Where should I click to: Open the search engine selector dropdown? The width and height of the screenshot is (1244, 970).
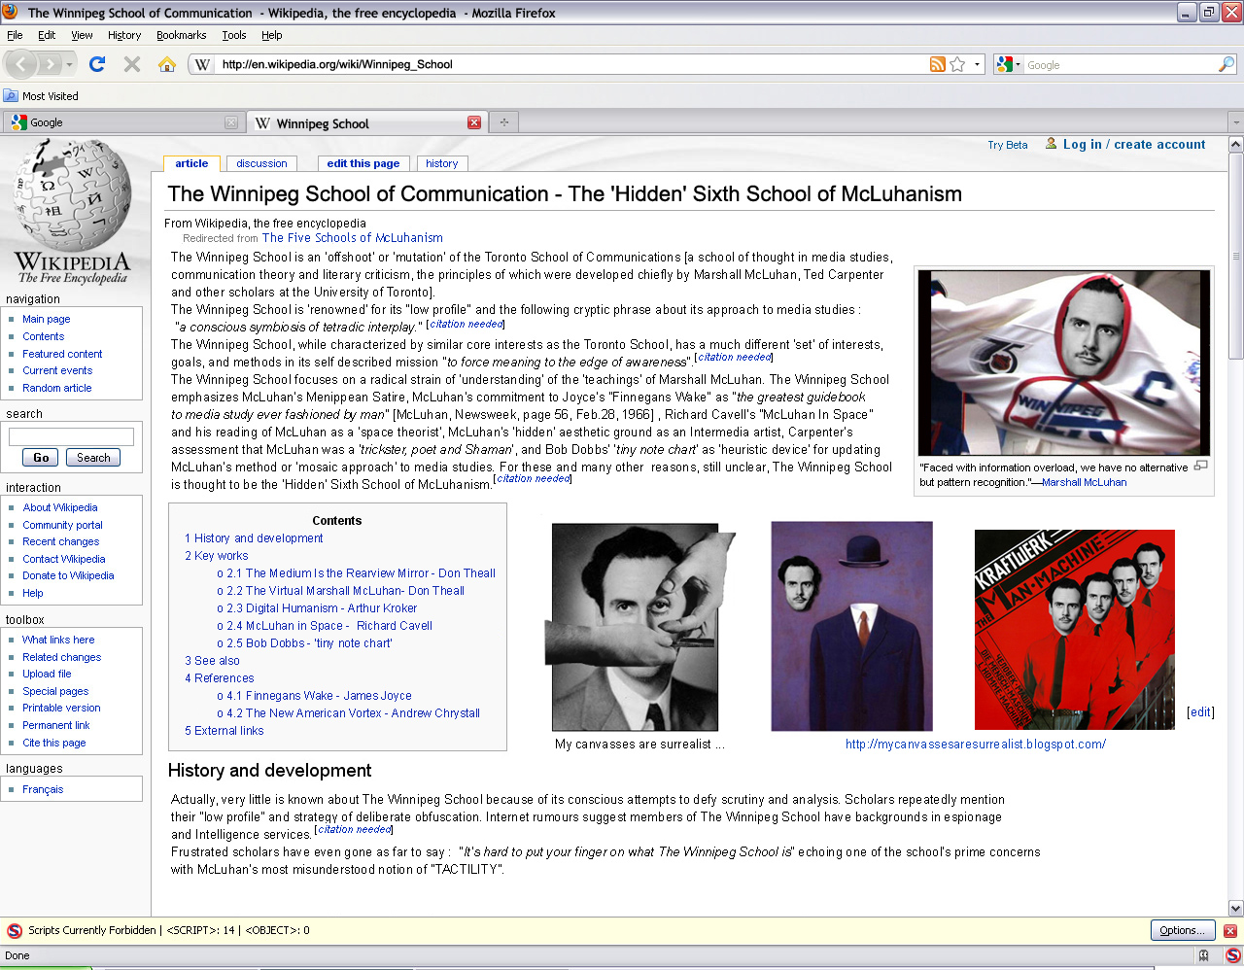point(1009,64)
